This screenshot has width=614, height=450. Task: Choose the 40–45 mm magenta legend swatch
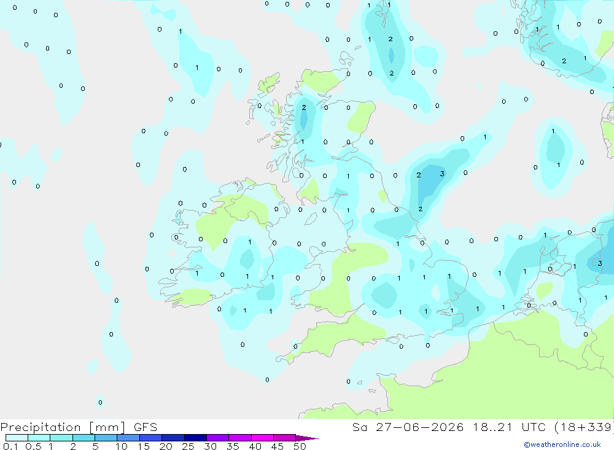click(x=262, y=438)
